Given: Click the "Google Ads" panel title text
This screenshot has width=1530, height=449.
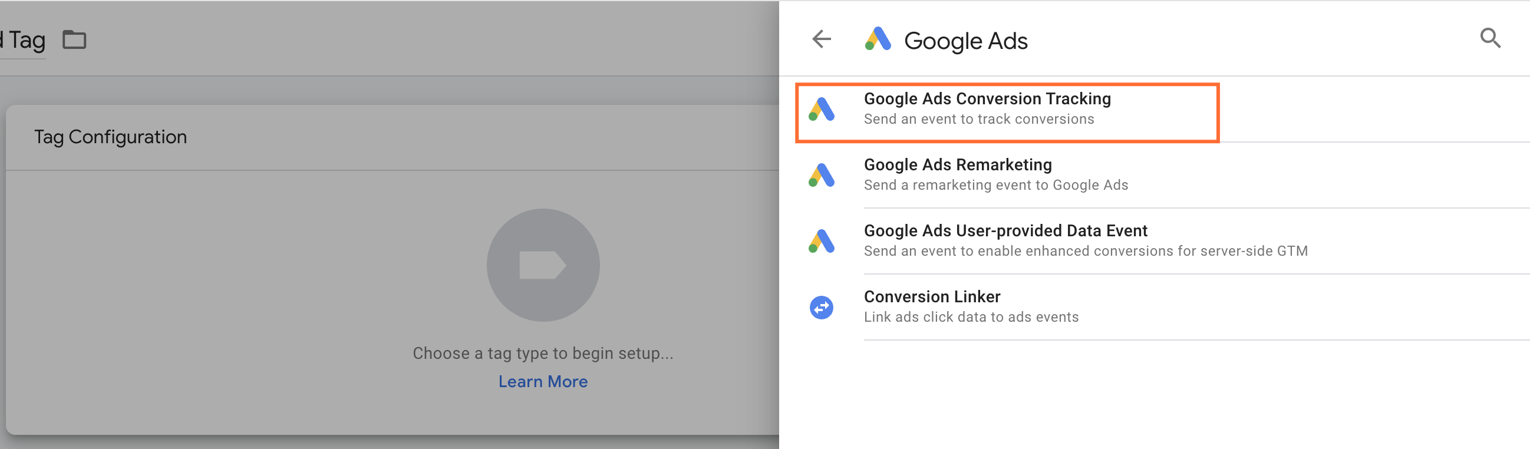Looking at the screenshot, I should (965, 41).
